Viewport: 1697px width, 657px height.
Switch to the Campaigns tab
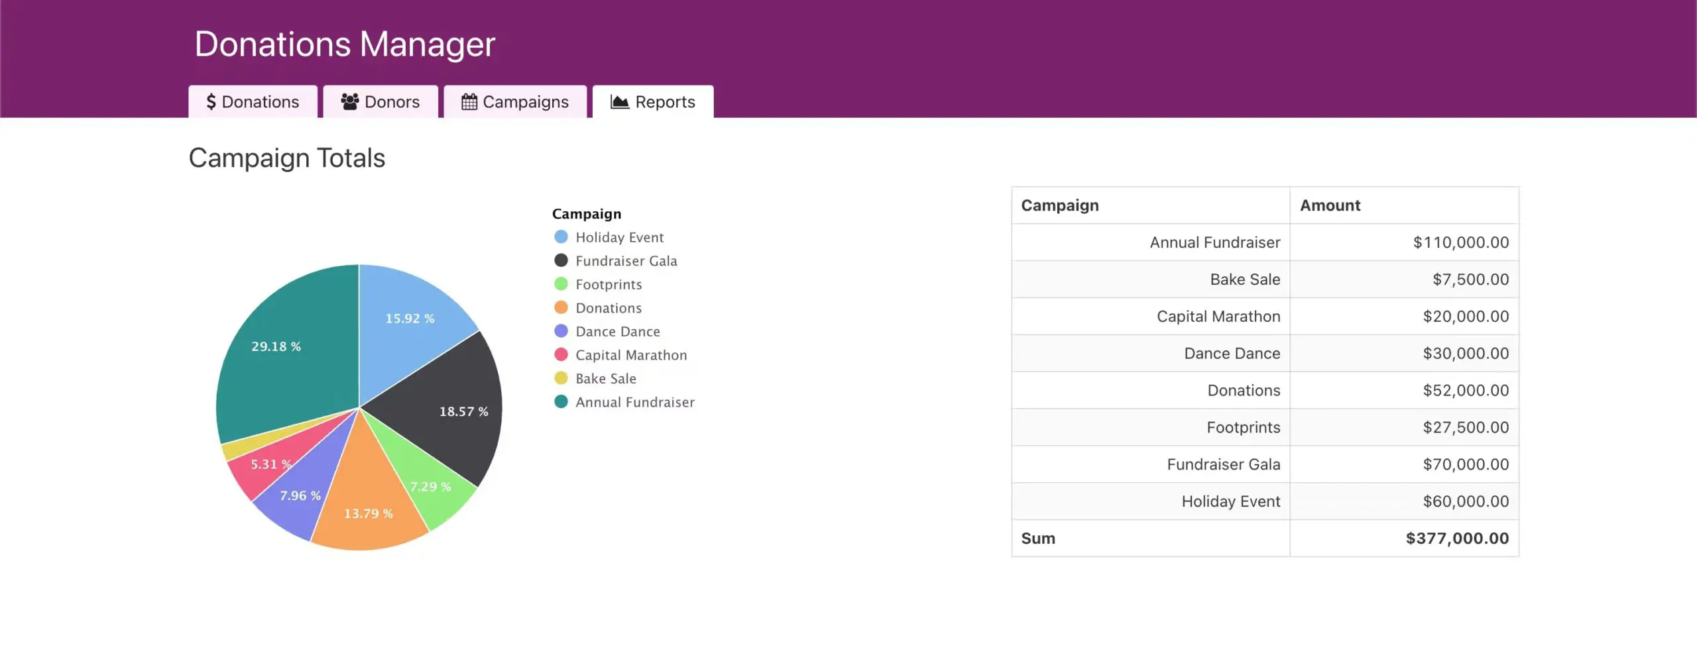point(515,102)
